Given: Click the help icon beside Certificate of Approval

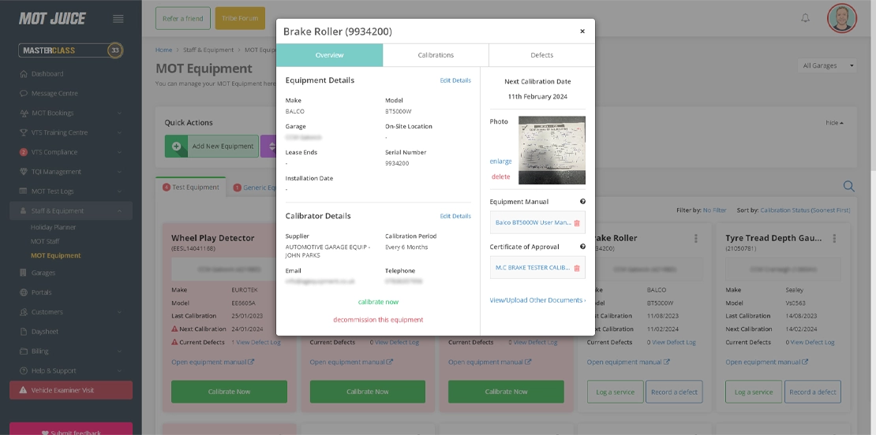Looking at the screenshot, I should 582,247.
